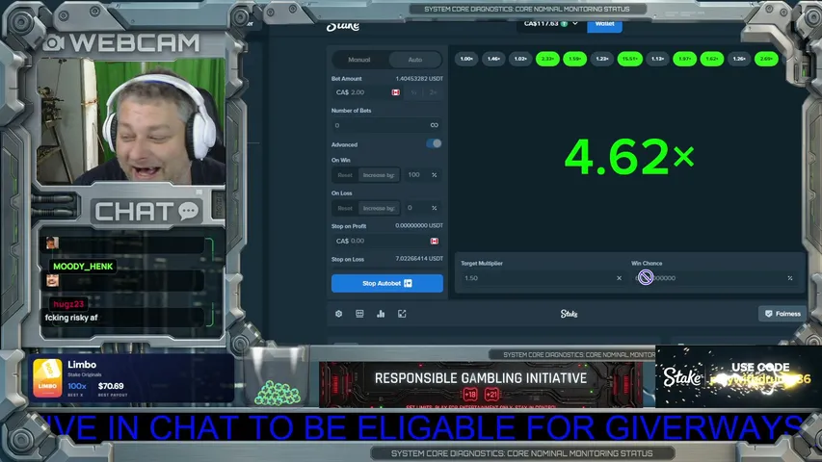Click the infinity icon in Number of Bets

pyautogui.click(x=434, y=125)
